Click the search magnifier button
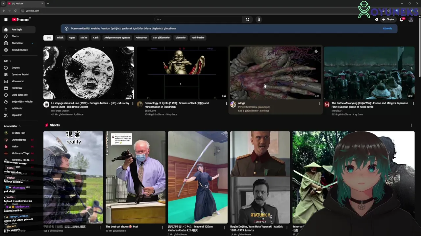Image resolution: width=421 pixels, height=236 pixels. [248, 20]
